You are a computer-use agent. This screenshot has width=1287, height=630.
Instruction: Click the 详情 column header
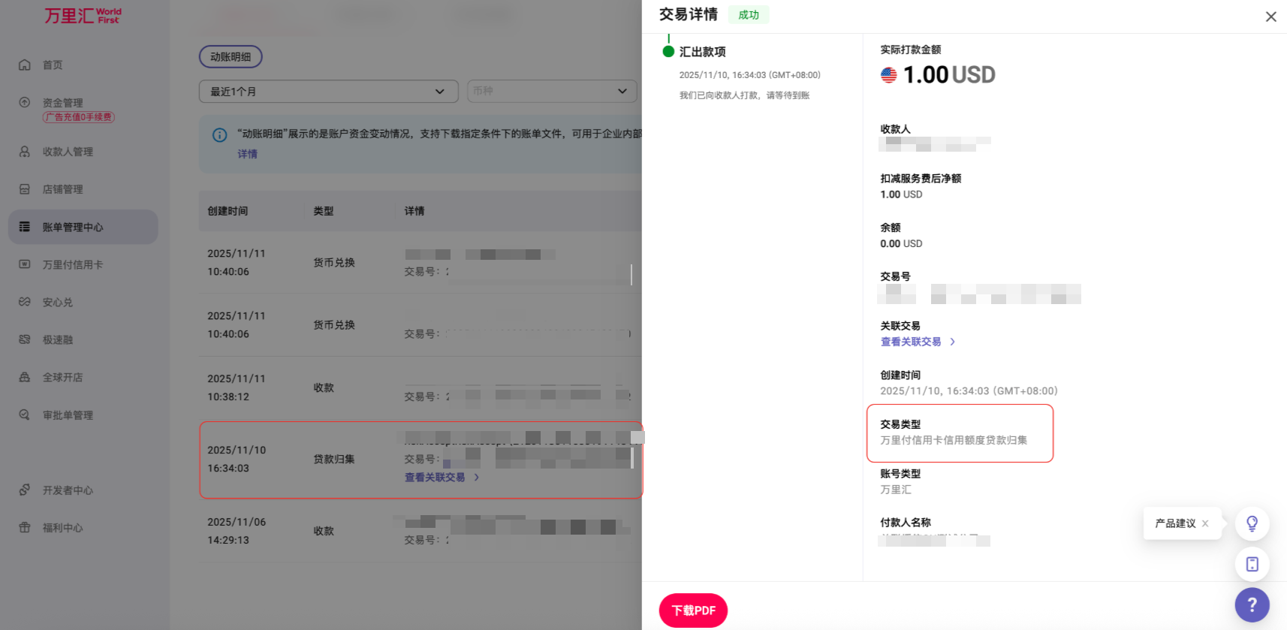pyautogui.click(x=414, y=211)
